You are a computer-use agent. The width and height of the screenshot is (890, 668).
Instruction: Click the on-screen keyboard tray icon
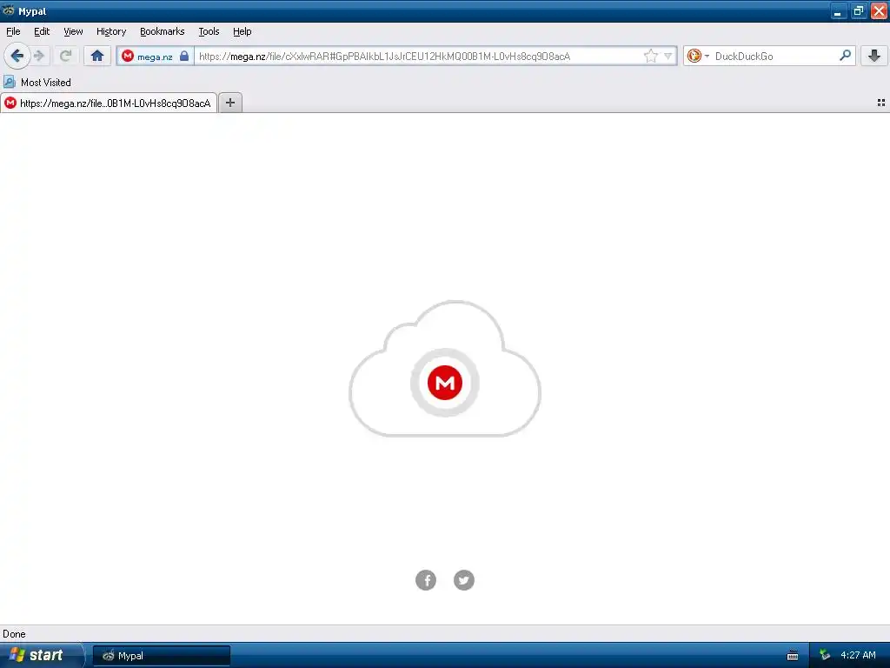[x=793, y=656]
